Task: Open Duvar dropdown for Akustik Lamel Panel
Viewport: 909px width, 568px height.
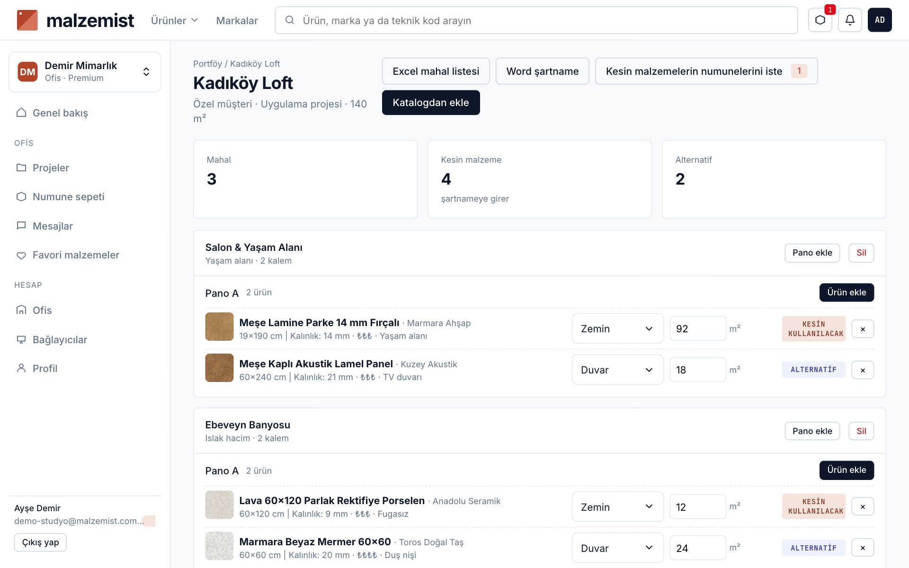Action: point(617,370)
